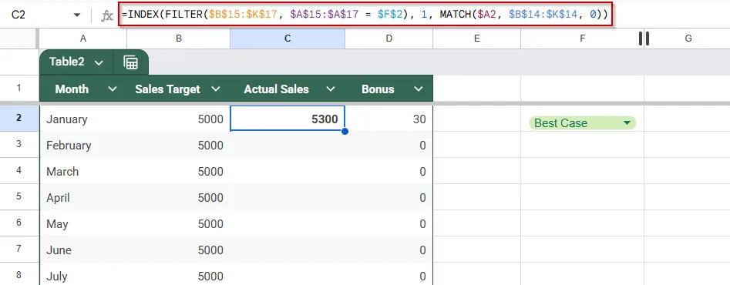Select column G header
Viewport: 730px width, 285px height.
point(688,39)
